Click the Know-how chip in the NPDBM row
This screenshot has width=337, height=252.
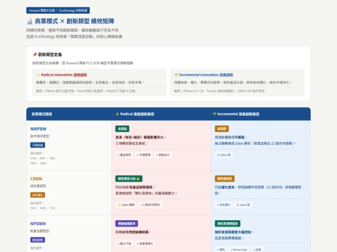238,250
